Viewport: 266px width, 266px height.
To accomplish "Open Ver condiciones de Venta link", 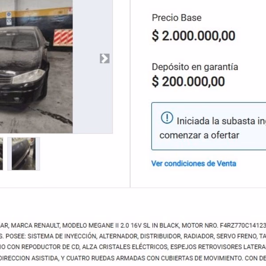I will [x=194, y=164].
